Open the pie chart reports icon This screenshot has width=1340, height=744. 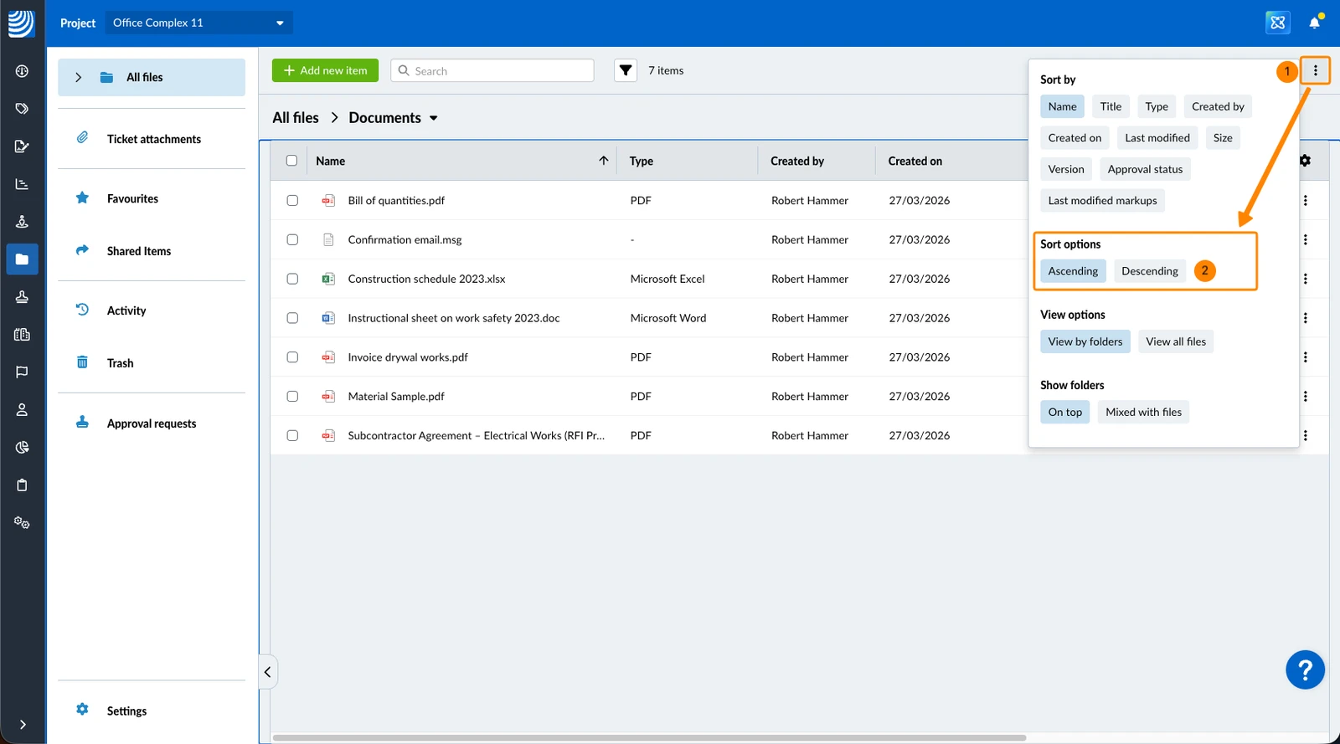click(x=22, y=448)
